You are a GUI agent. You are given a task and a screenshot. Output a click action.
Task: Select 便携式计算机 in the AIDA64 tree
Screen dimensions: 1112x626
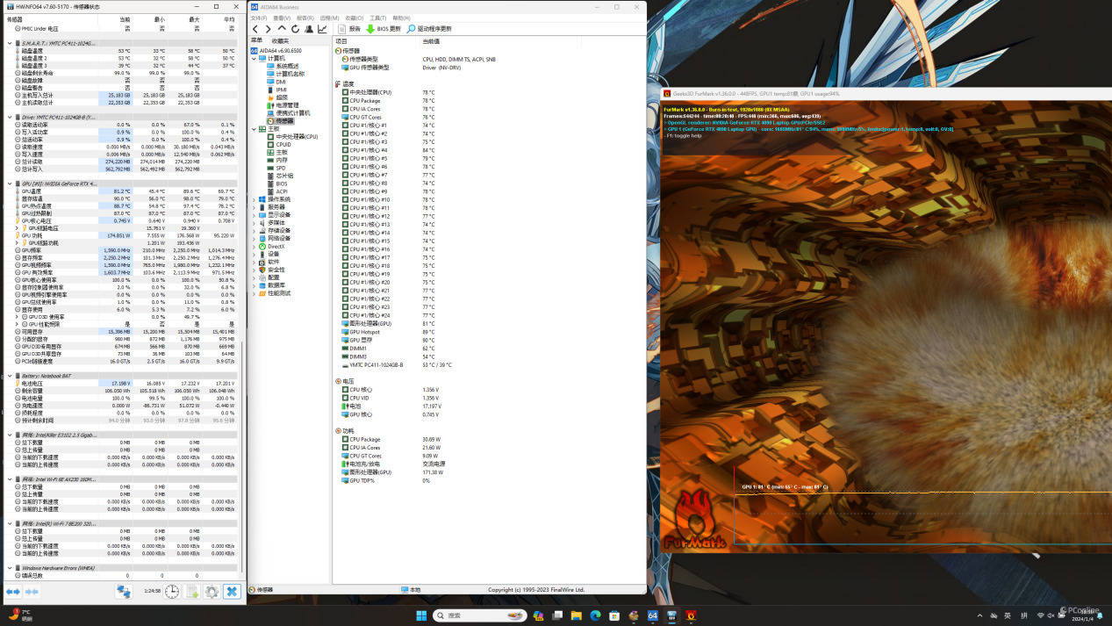(292, 113)
